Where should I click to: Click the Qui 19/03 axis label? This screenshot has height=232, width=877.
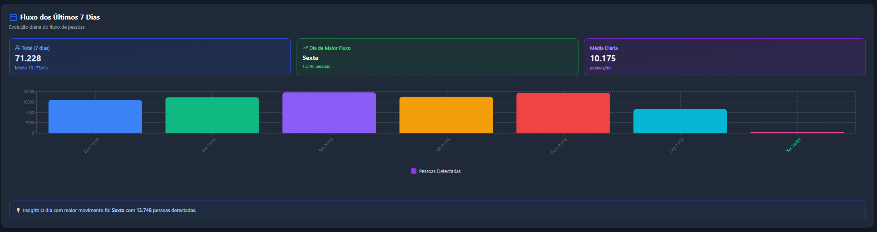point(209,145)
